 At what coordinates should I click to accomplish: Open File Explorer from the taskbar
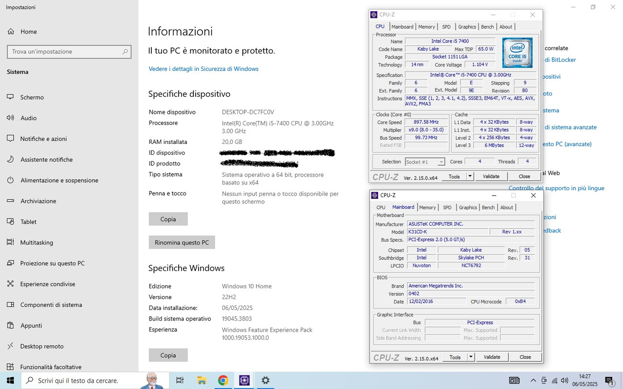(202, 380)
